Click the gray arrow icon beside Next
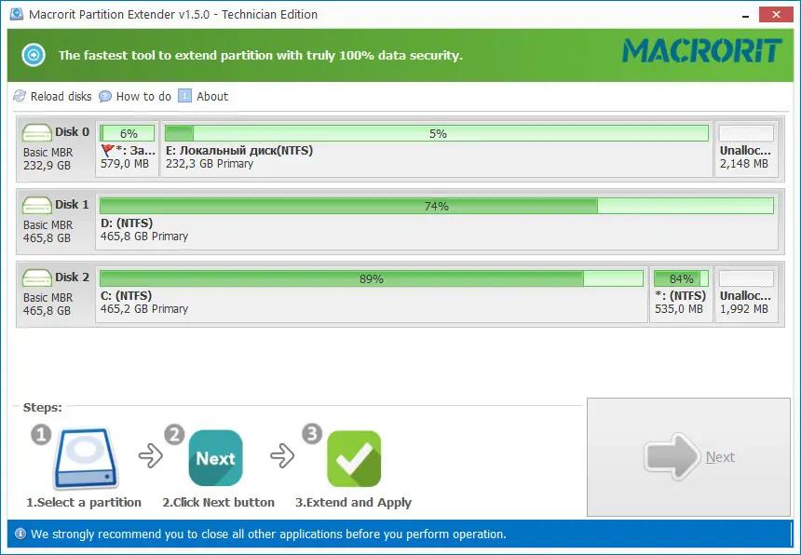 tap(672, 457)
